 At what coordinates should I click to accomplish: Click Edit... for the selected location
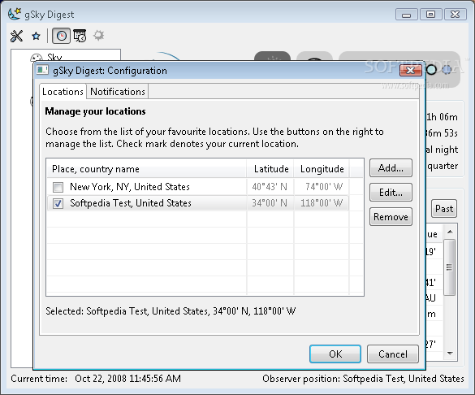[x=391, y=192]
